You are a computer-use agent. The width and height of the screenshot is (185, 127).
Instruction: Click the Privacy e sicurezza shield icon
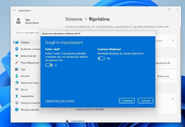(x=17, y=103)
